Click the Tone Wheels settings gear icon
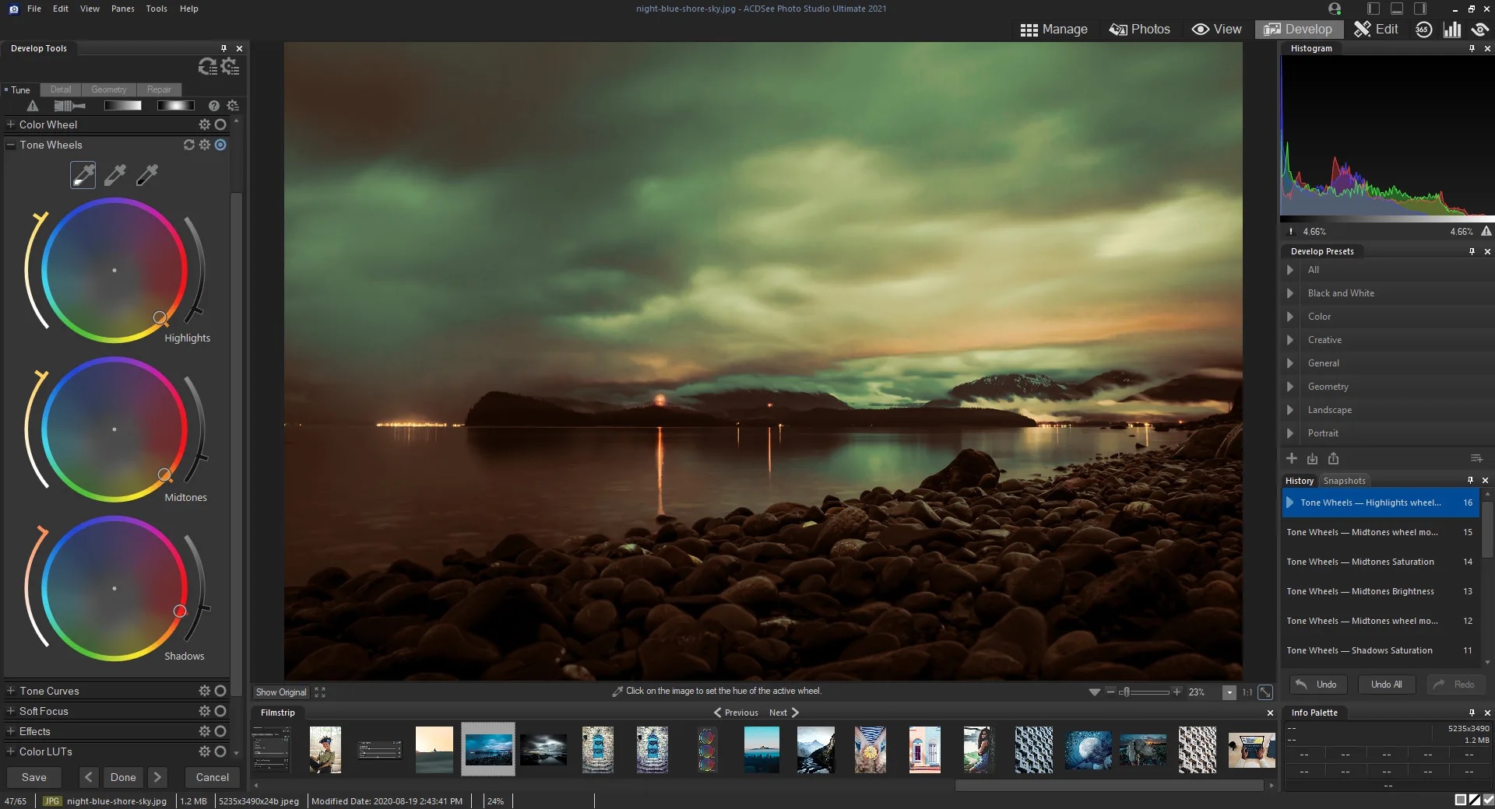The width and height of the screenshot is (1495, 809). (205, 145)
